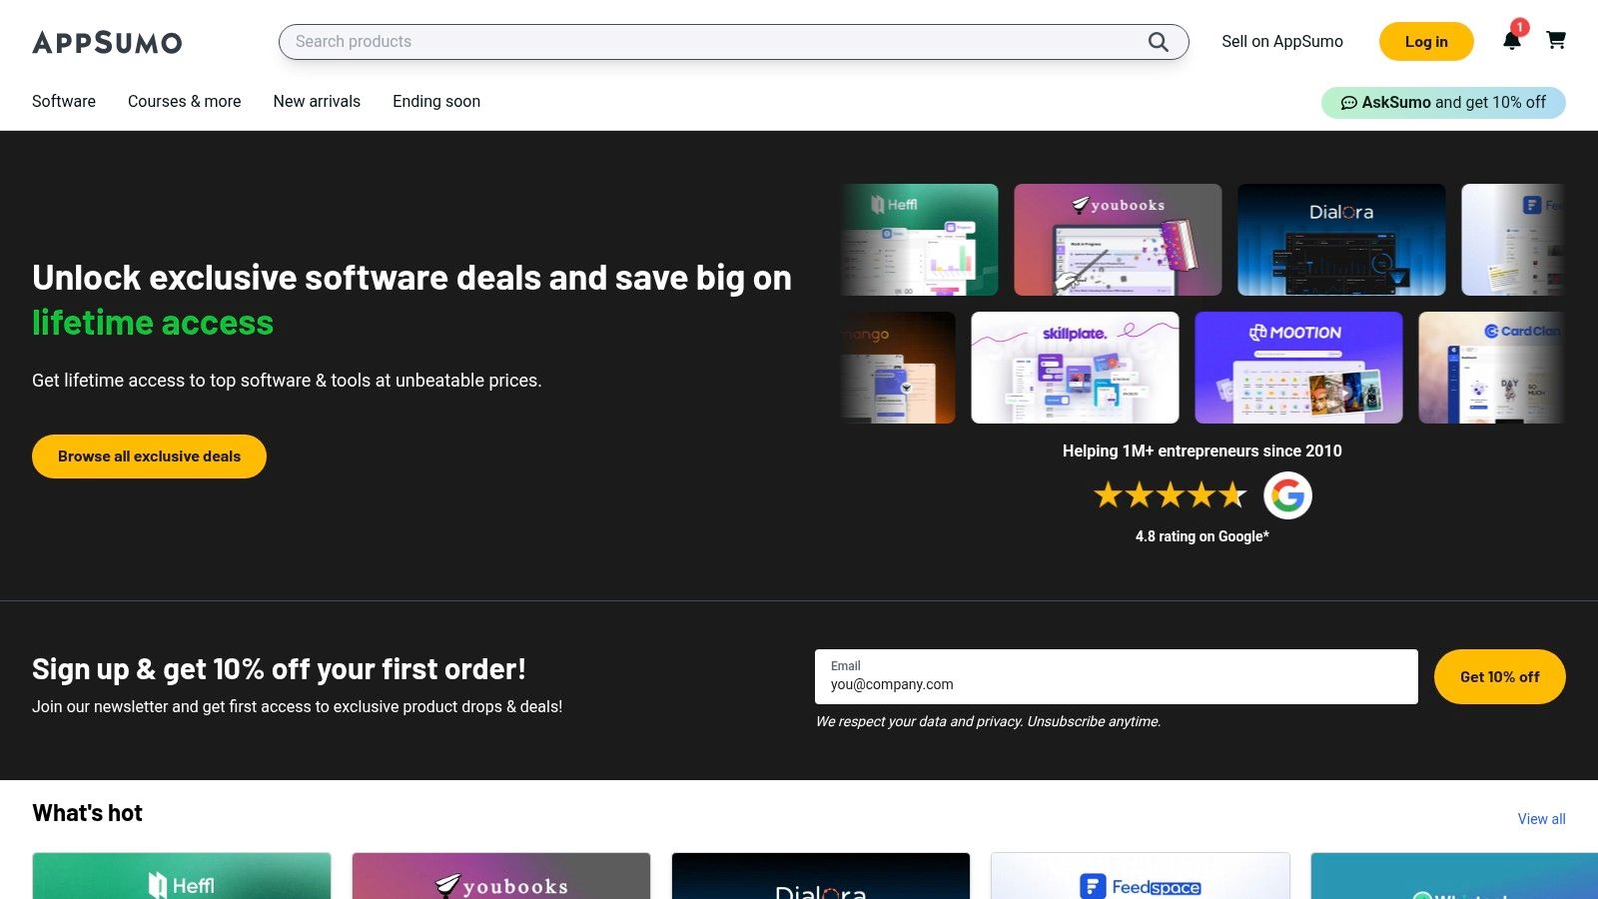Go to Ending soon

[436, 101]
